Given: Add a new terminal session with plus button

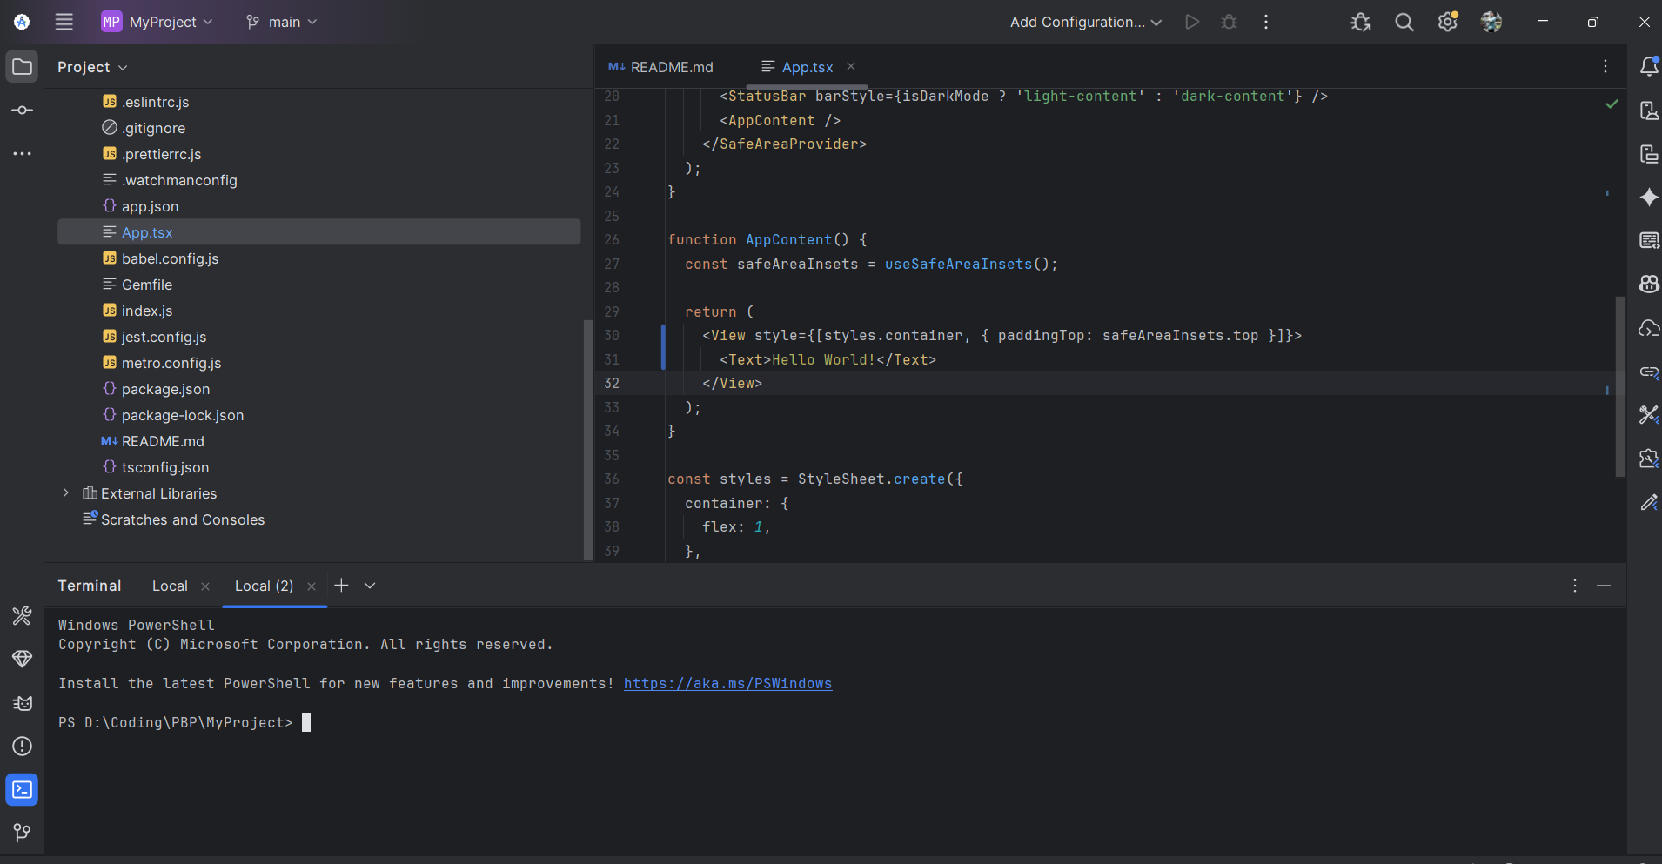Looking at the screenshot, I should click(341, 586).
